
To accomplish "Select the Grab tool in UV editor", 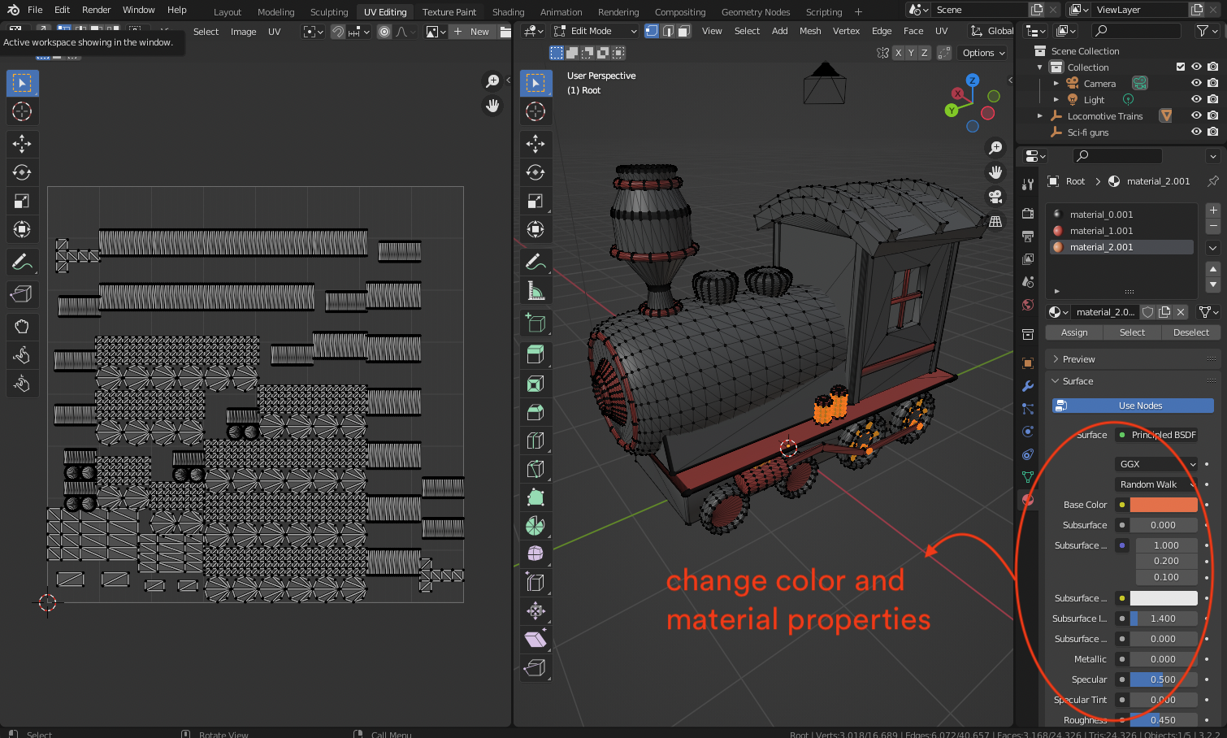I will click(22, 327).
